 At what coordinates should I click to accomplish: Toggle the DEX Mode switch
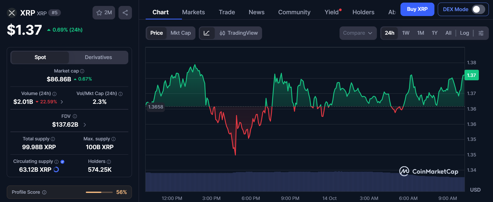pyautogui.click(x=478, y=9)
